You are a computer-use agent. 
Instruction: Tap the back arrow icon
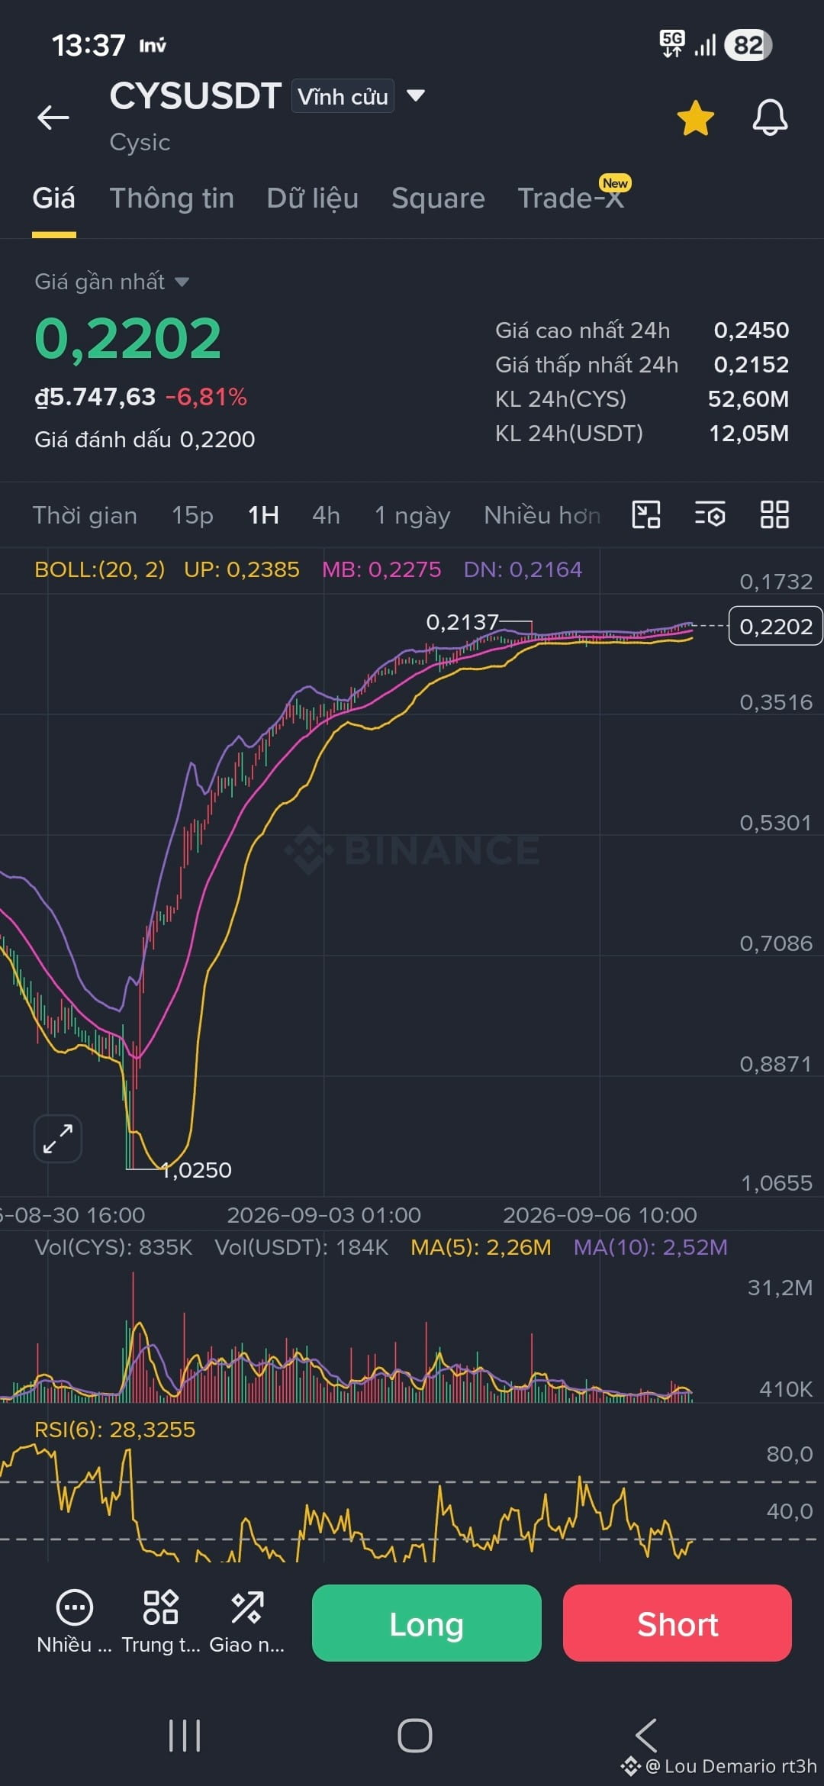coord(53,118)
